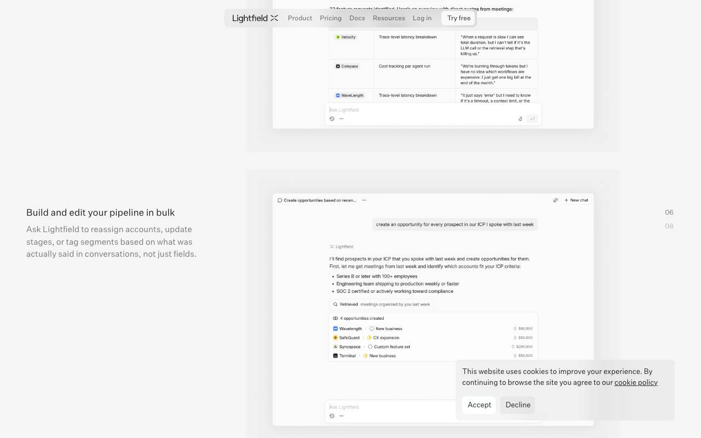Go to the Pricing page
This screenshot has height=438, width=701.
pyautogui.click(x=331, y=18)
